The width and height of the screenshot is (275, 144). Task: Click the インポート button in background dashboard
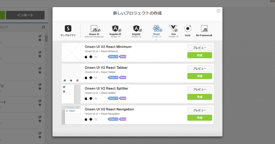coord(25,15)
